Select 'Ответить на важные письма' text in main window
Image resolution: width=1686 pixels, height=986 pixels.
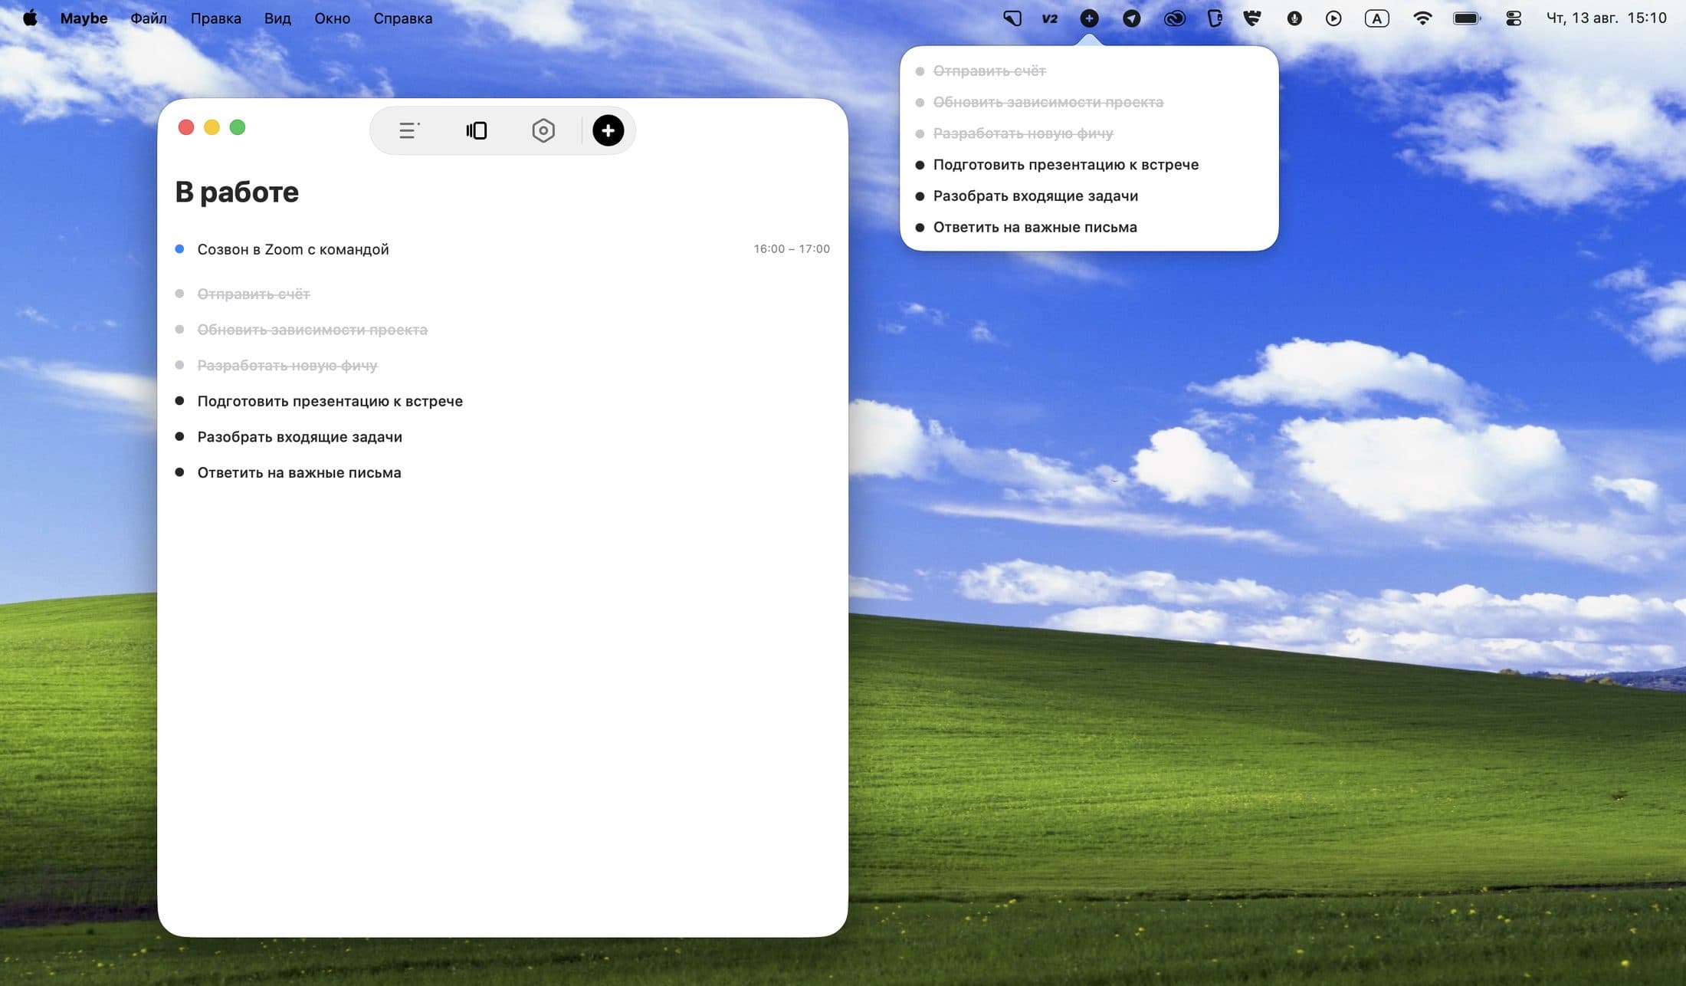(299, 472)
